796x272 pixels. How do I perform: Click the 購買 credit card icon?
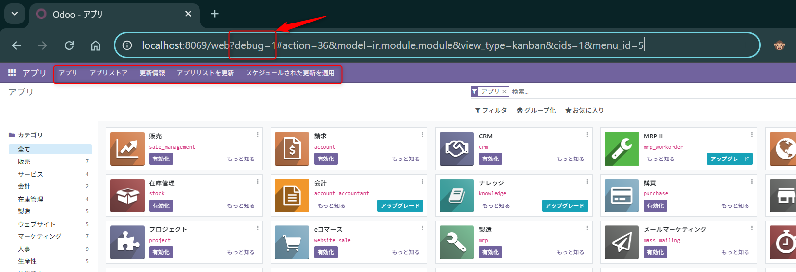point(622,195)
